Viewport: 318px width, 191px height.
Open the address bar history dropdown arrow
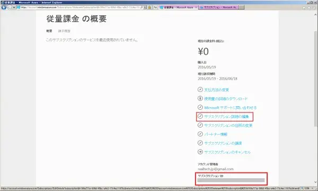click(x=145, y=7)
